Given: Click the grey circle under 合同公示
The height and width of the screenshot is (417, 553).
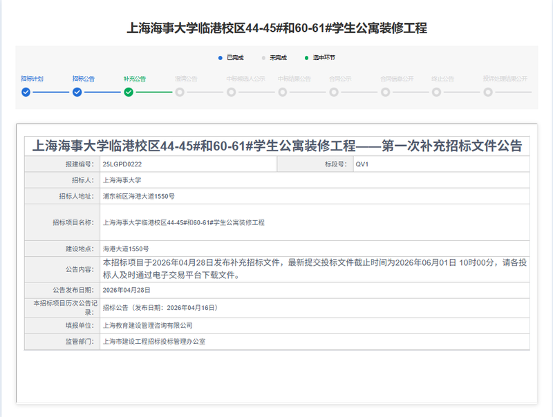Looking at the screenshot, I should [334, 92].
